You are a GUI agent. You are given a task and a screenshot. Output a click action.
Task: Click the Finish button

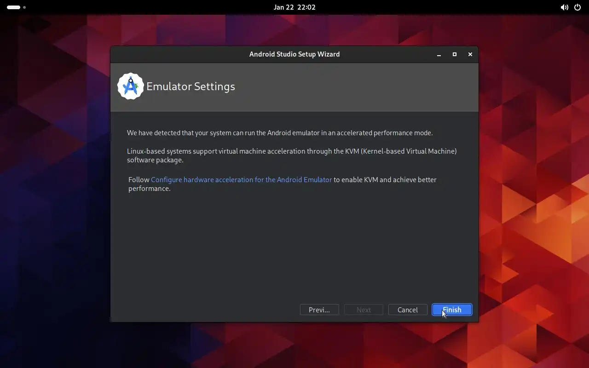coord(452,310)
